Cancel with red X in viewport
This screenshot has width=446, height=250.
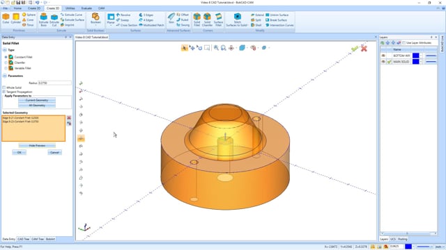[364, 49]
